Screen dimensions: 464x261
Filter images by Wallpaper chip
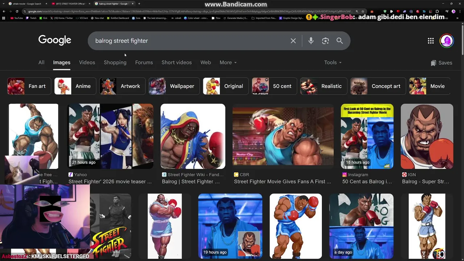click(x=174, y=86)
